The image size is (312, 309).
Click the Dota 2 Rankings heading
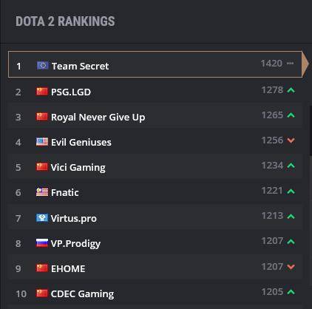coord(65,21)
